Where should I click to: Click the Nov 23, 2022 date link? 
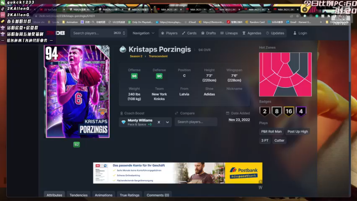(239, 120)
